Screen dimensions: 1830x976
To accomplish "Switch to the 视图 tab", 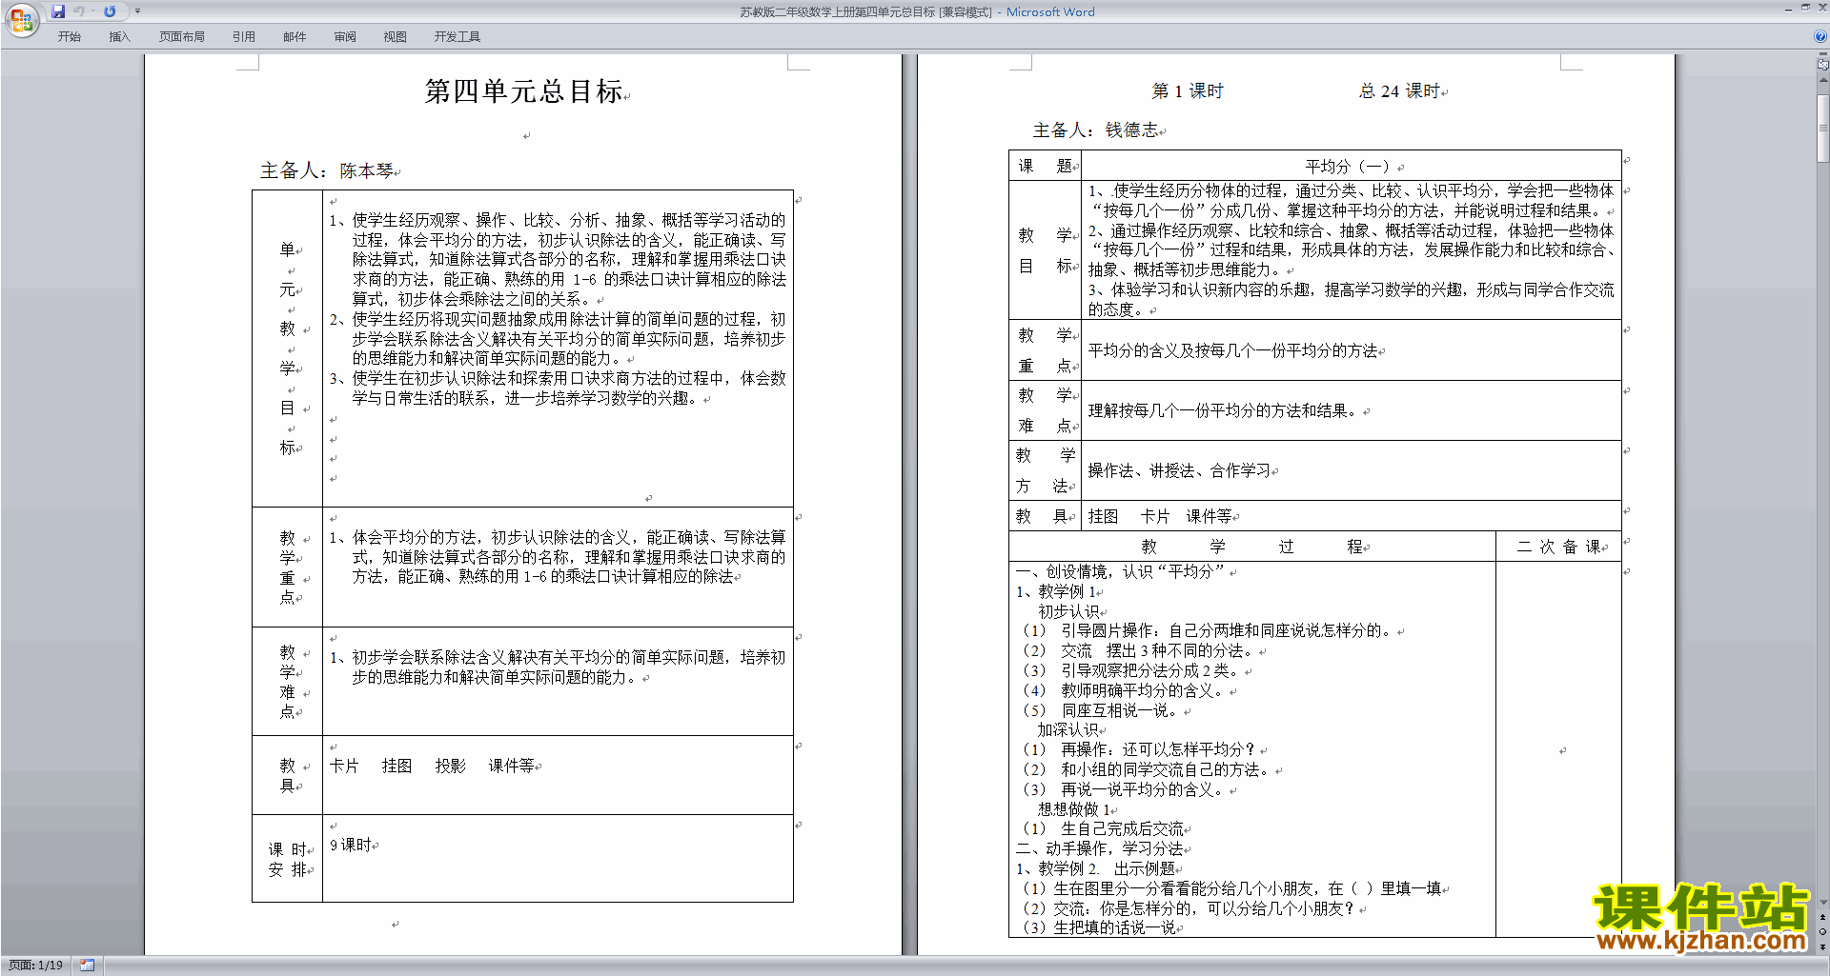I will coord(395,37).
